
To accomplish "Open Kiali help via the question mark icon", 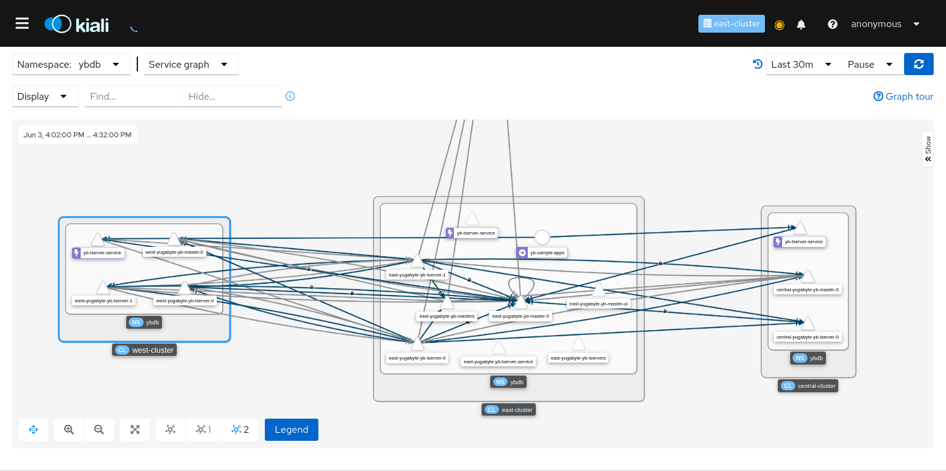I will 833,24.
